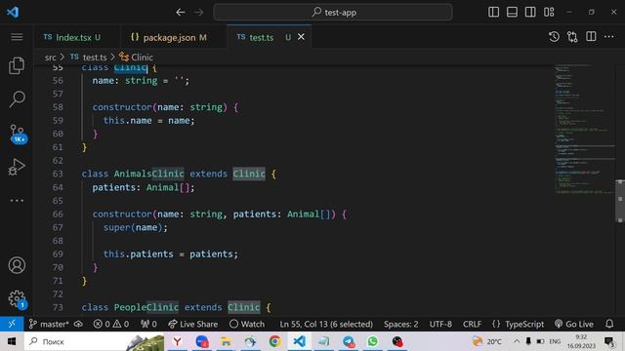Screen dimensions: 625x351
Task: Split the editor right
Action: pyautogui.click(x=591, y=37)
